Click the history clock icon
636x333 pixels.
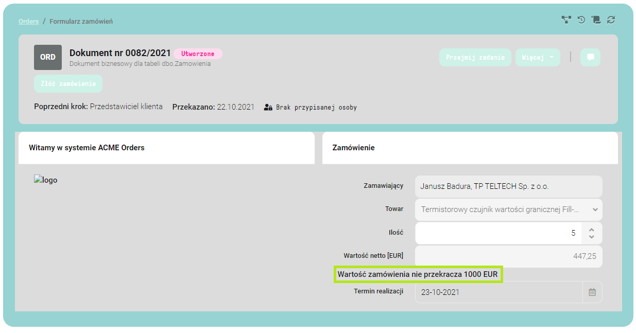coord(581,20)
